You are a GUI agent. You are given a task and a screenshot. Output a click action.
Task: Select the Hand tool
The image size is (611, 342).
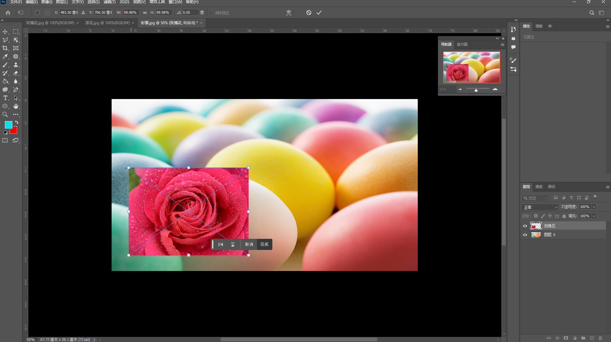click(x=16, y=106)
